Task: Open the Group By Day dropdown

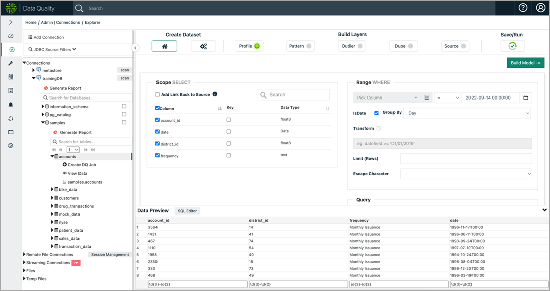Action: coord(468,113)
